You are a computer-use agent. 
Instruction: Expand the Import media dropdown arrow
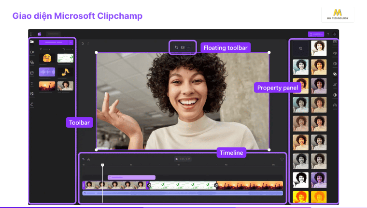coord(71,42)
